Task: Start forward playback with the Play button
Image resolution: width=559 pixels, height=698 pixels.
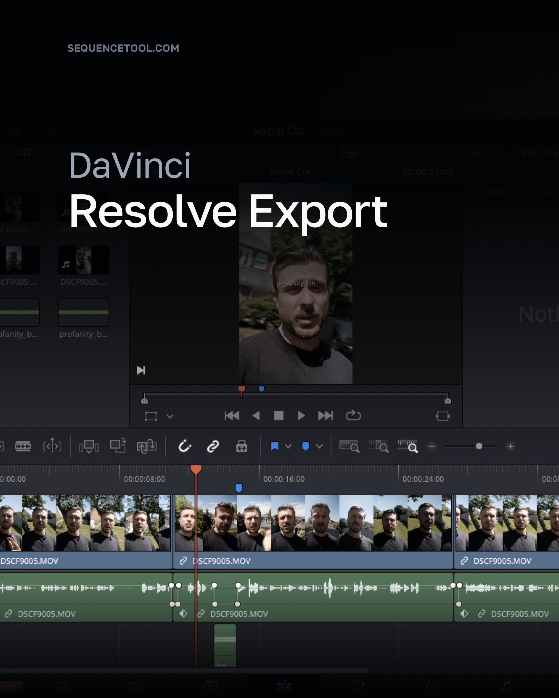Action: (x=301, y=416)
